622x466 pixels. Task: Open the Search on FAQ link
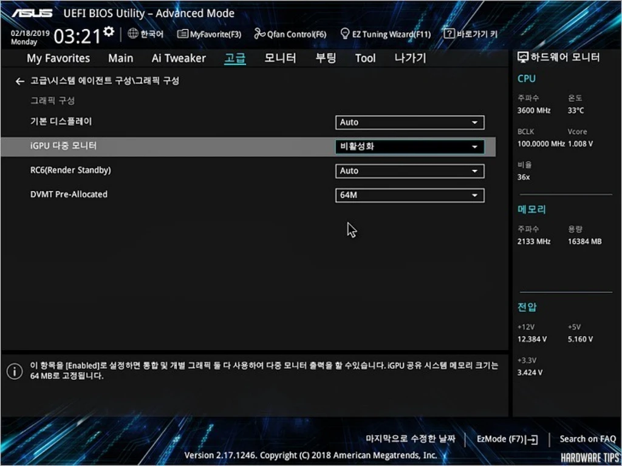pos(587,439)
